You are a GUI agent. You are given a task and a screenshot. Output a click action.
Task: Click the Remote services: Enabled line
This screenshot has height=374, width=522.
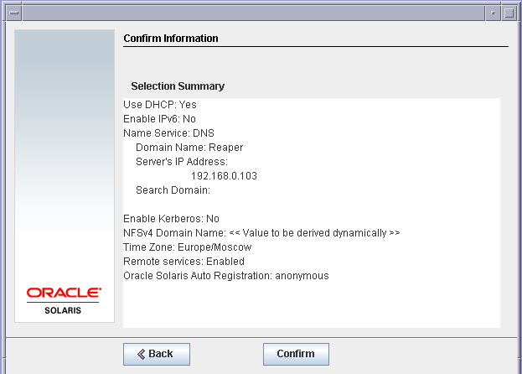183,262
